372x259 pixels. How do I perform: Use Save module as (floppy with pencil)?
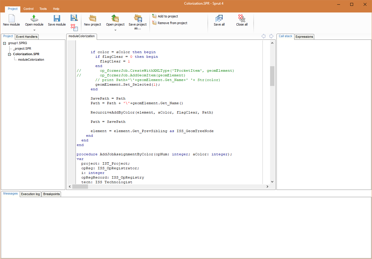pyautogui.click(x=74, y=18)
